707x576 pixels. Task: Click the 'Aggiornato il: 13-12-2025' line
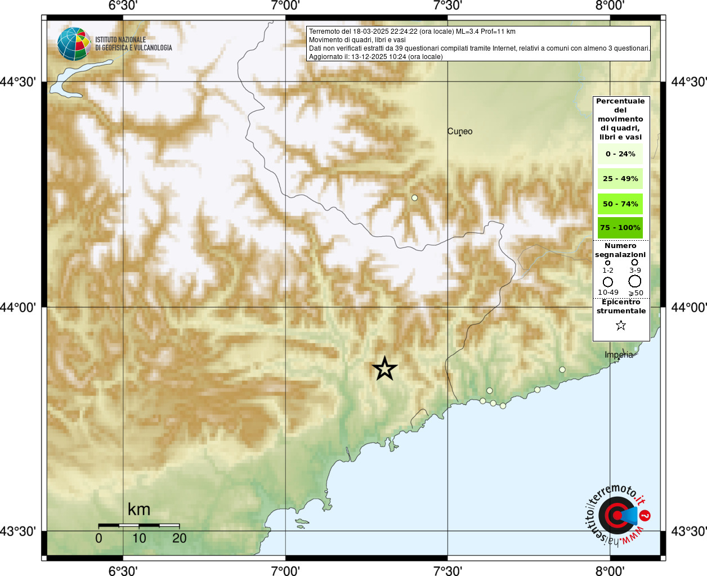pos(376,57)
